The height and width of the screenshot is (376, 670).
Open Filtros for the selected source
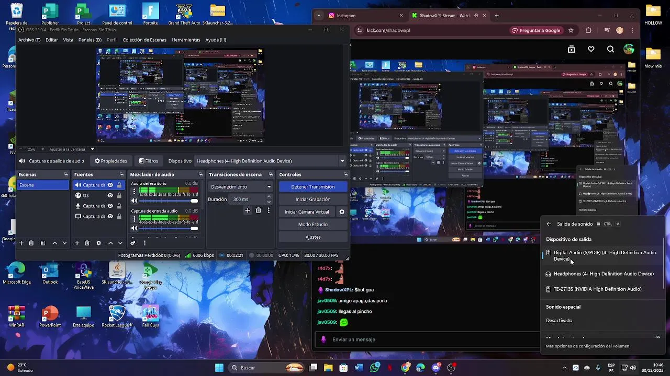pos(148,161)
